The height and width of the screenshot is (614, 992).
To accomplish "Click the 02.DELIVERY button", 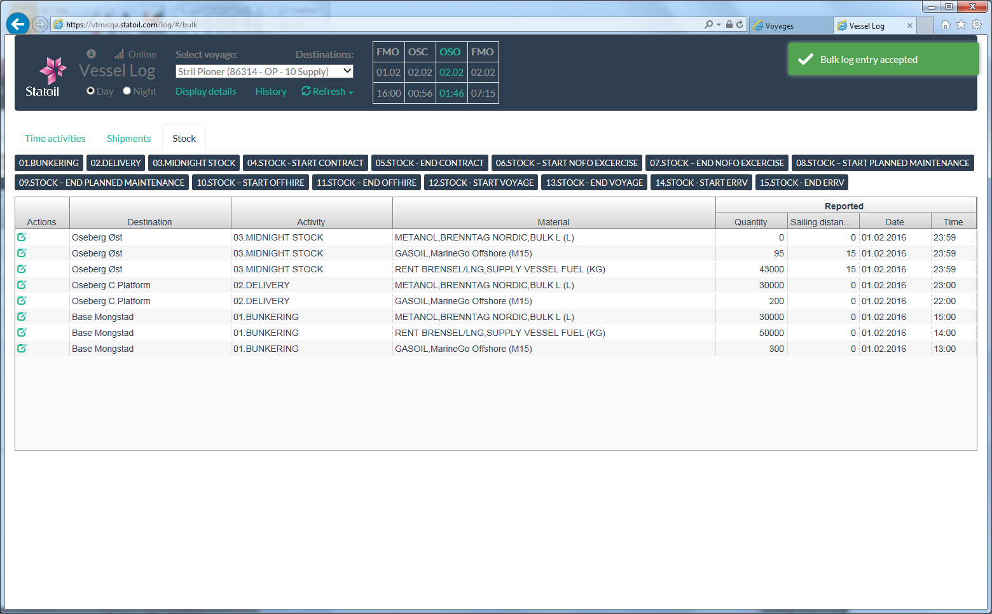I will [x=116, y=163].
